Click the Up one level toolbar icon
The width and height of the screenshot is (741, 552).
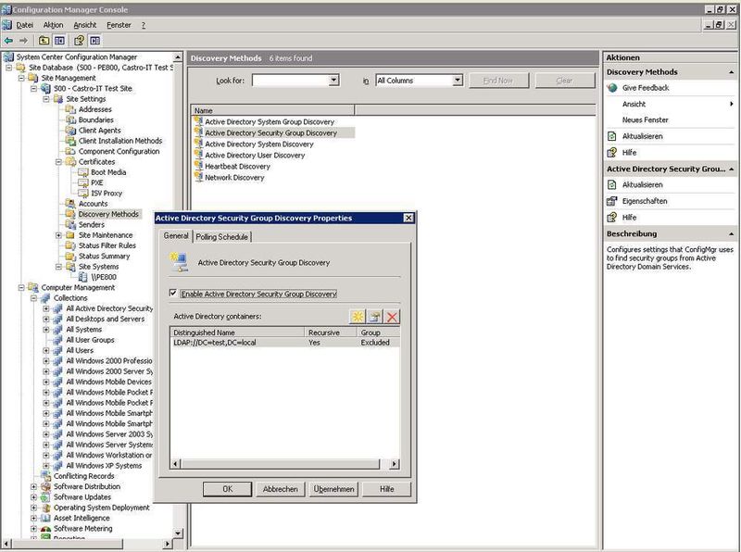[x=44, y=41]
